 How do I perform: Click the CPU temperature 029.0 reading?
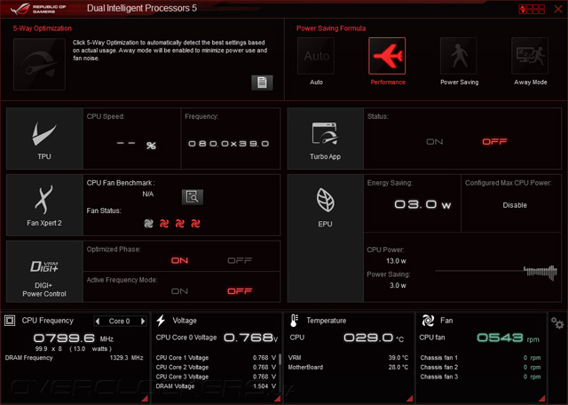374,337
